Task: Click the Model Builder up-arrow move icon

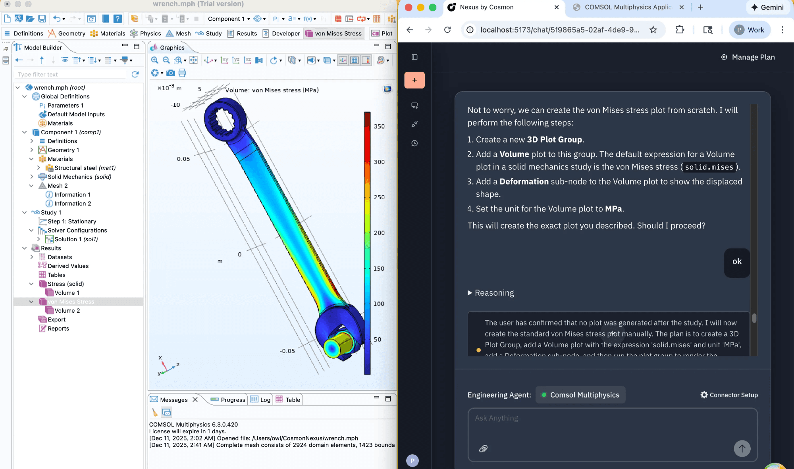Action: [x=42, y=60]
